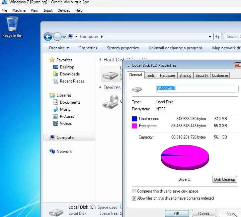
Task: Click the OK button
Action: coord(177,213)
